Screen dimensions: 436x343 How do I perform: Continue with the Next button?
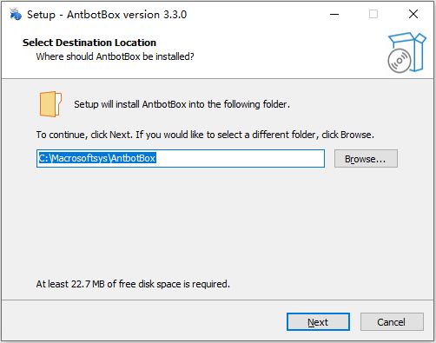pyautogui.click(x=318, y=322)
